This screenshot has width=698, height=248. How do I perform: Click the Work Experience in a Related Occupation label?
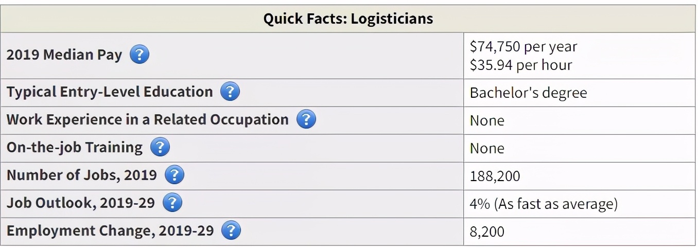pyautogui.click(x=148, y=120)
